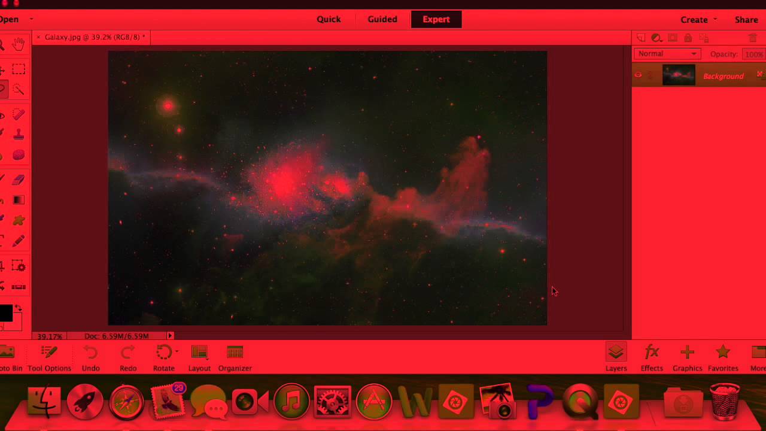Hide the Background layer eye icon
The height and width of the screenshot is (431, 766).
638,75
